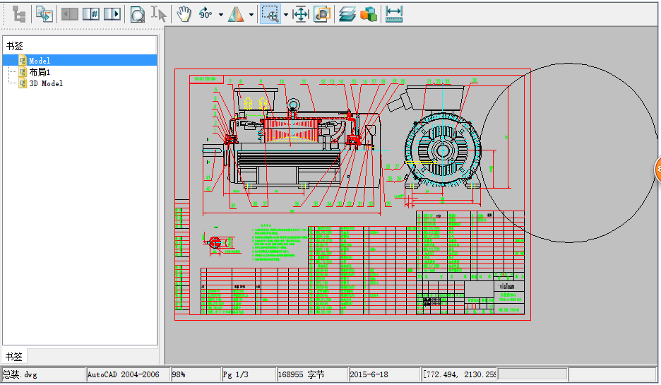Viewport: 661px width, 385px height.
Task: Select the 书签 tab at panel bottom
Action: tap(14, 357)
